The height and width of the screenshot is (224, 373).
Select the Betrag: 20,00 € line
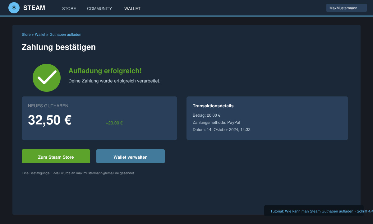206,115
